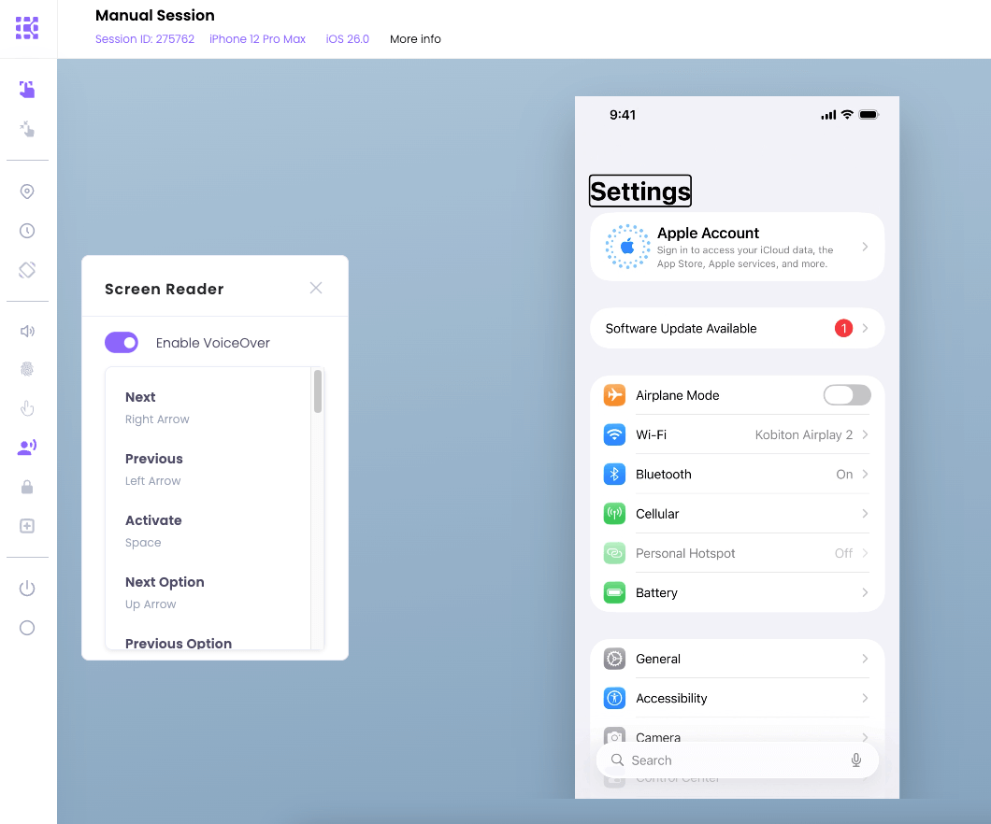Image resolution: width=991 pixels, height=824 pixels.
Task: Tap the Software Update Available row
Action: click(737, 328)
